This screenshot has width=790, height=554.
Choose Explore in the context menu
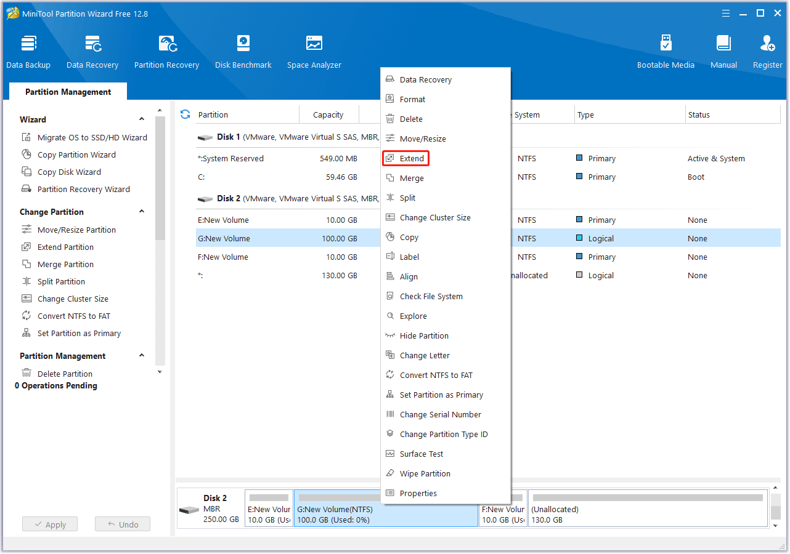pos(446,316)
